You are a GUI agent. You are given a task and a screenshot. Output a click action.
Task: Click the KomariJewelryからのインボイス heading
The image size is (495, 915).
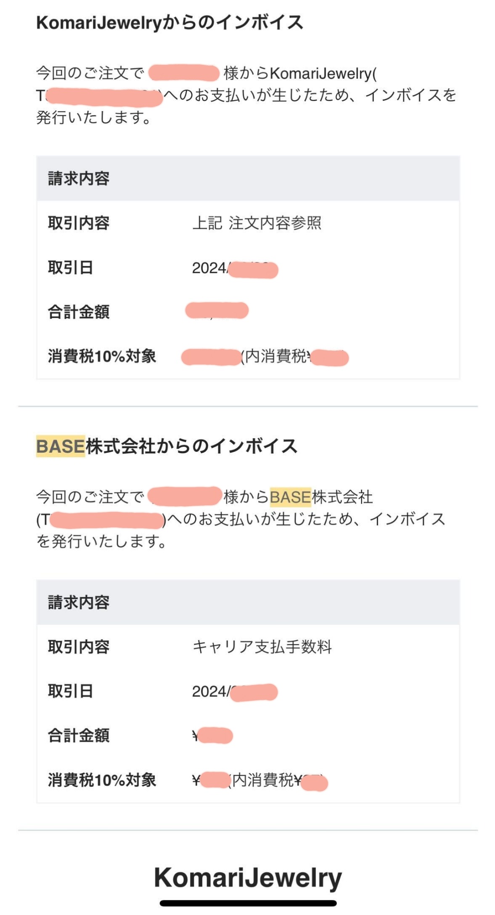169,23
